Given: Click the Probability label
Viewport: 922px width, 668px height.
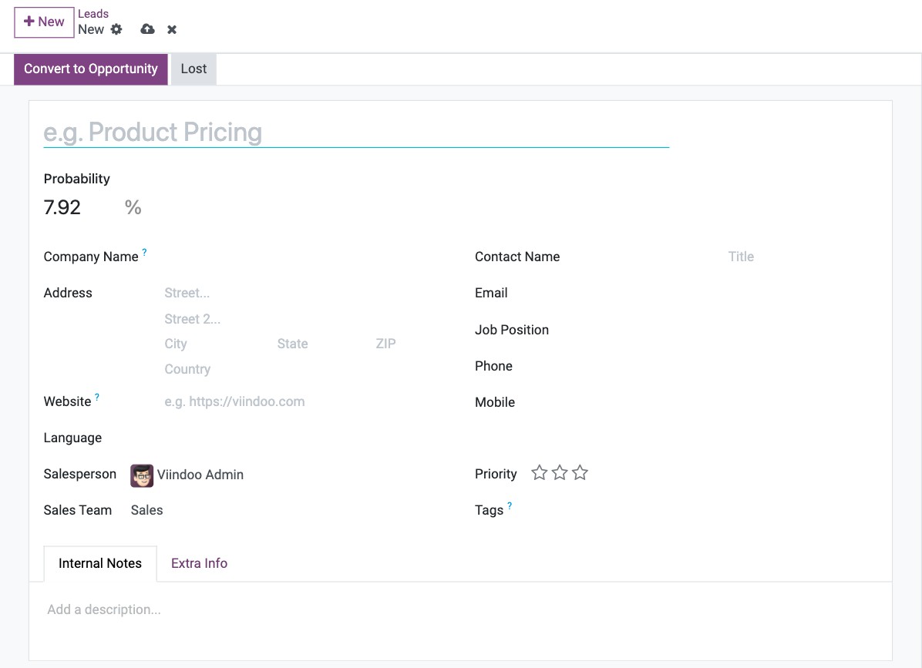Looking at the screenshot, I should point(76,179).
